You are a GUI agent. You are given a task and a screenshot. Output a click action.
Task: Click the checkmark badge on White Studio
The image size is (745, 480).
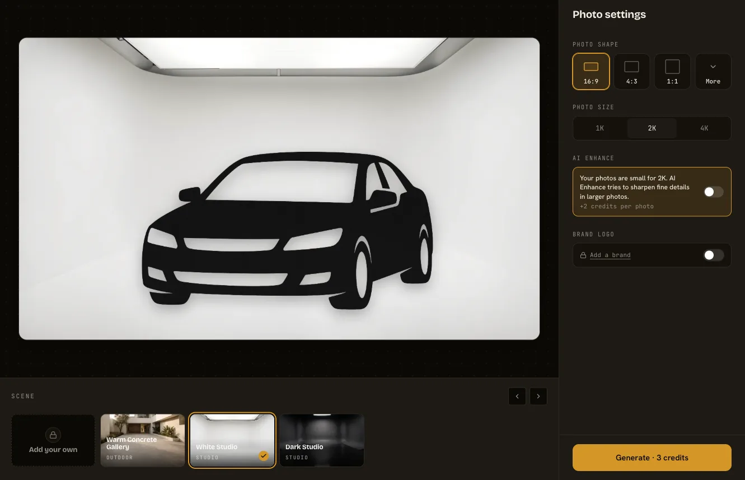coord(264,456)
